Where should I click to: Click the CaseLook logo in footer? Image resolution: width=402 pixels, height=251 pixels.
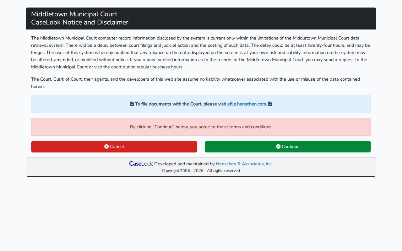click(141, 163)
